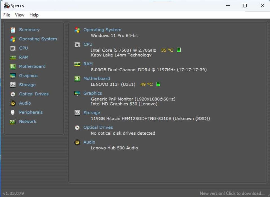Viewport: 270px width, 197px height.
Task: Select Network in the sidebar
Action: click(28, 121)
